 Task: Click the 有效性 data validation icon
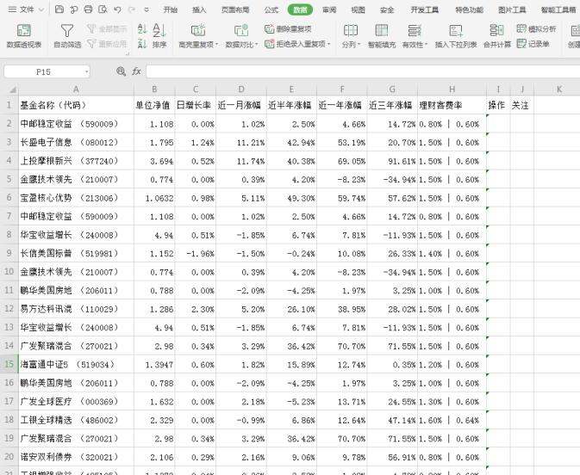415,31
